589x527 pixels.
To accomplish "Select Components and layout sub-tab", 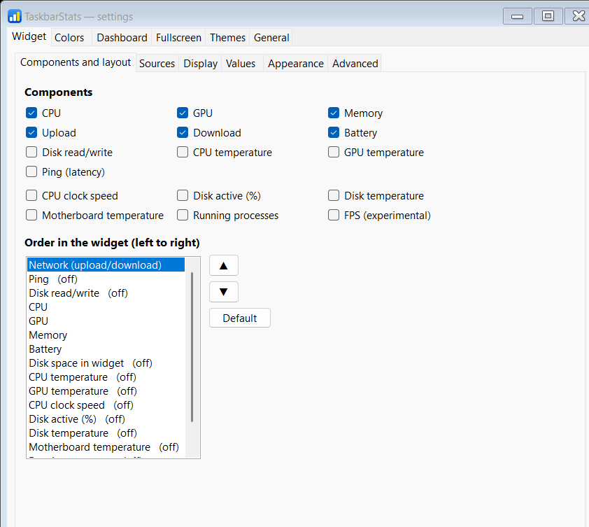I will tap(76, 62).
